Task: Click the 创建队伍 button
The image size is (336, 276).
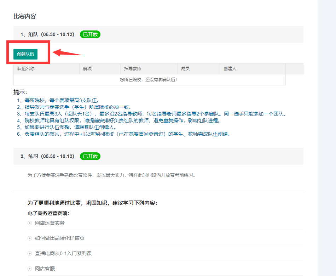Action: [25, 54]
